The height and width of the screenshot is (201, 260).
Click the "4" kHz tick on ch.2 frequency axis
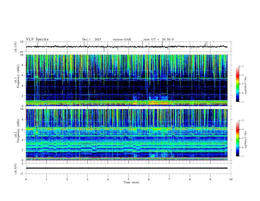(x=23, y=140)
